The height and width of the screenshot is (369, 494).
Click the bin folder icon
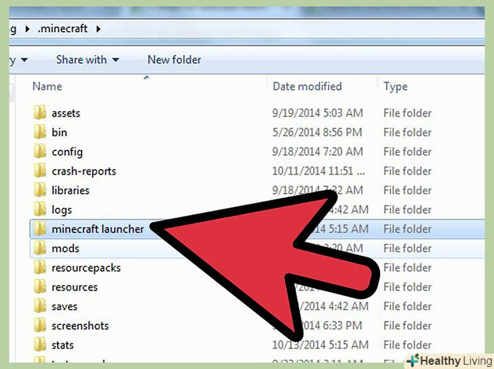click(40, 132)
